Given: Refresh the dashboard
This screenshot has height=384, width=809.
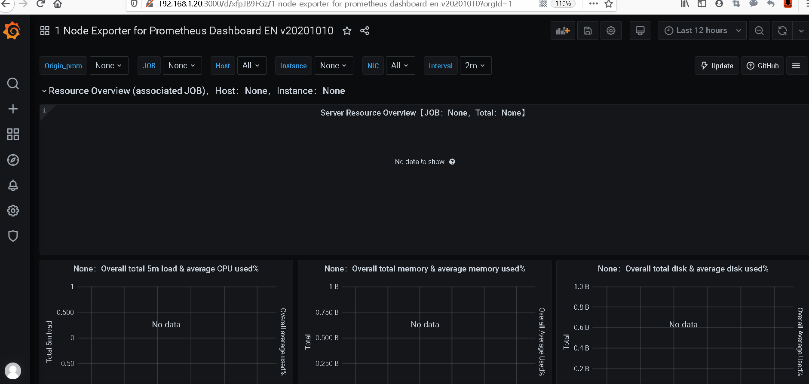Looking at the screenshot, I should pyautogui.click(x=782, y=30).
